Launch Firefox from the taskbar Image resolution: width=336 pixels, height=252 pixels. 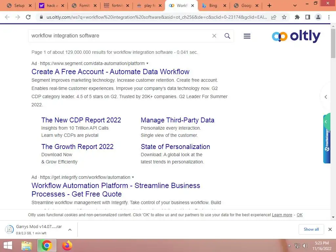pyautogui.click(x=67, y=245)
